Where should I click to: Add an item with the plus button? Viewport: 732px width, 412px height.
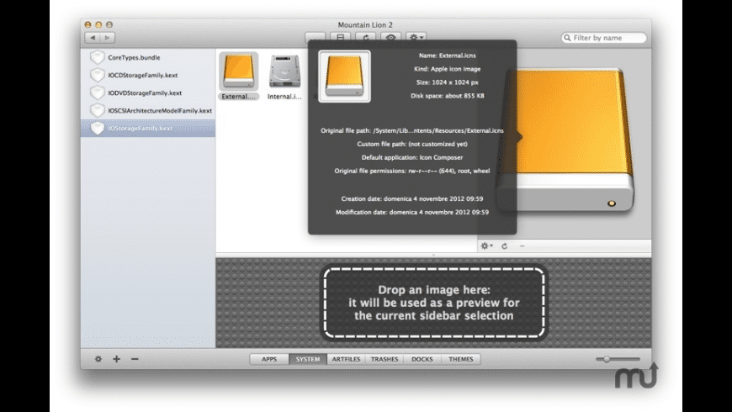click(x=116, y=359)
